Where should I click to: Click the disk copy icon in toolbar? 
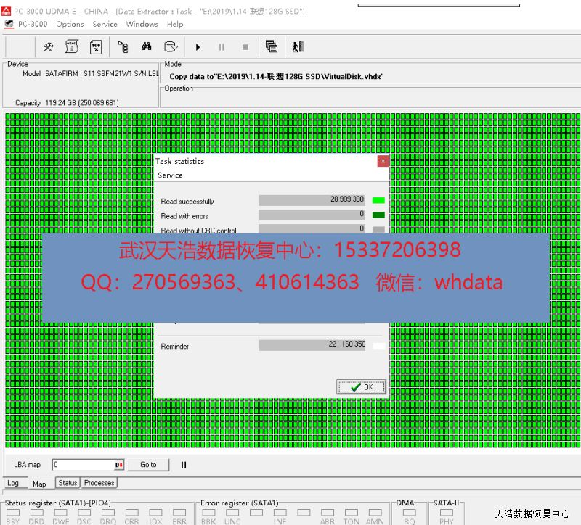170,47
